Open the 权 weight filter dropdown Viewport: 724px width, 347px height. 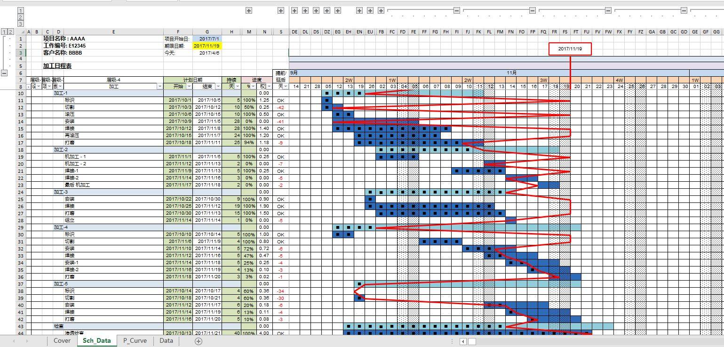pos(269,87)
